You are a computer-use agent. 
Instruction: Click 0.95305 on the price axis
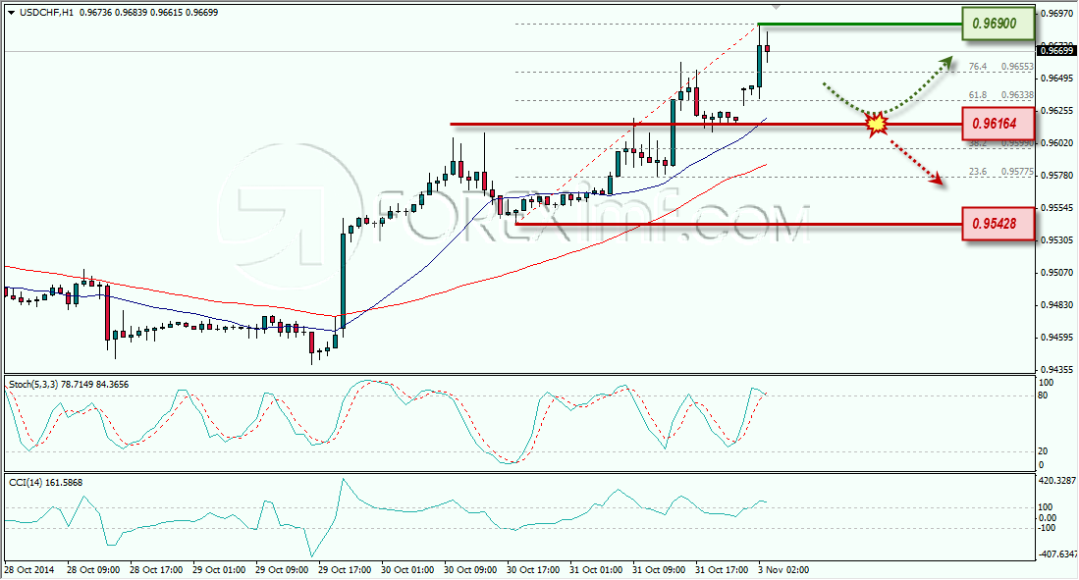tap(1057, 240)
